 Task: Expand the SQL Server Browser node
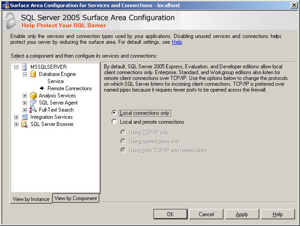(x=17, y=124)
